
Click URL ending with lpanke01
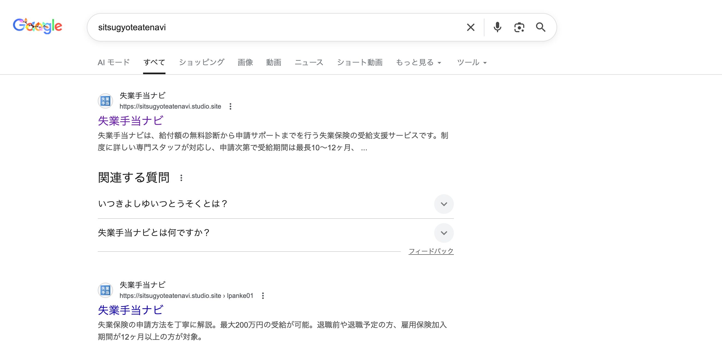coord(187,296)
